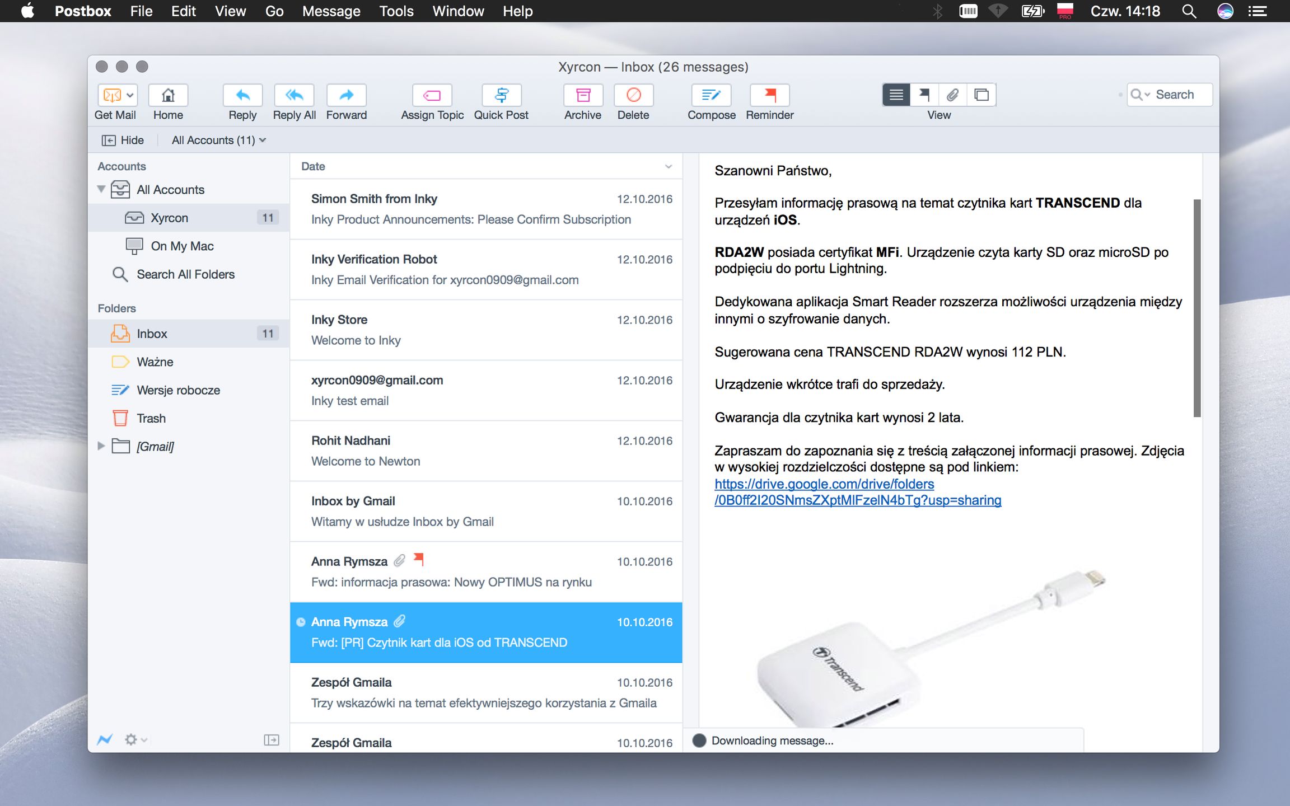The width and height of the screenshot is (1290, 806).
Task: Open the Assign Topic tool
Action: (x=432, y=95)
